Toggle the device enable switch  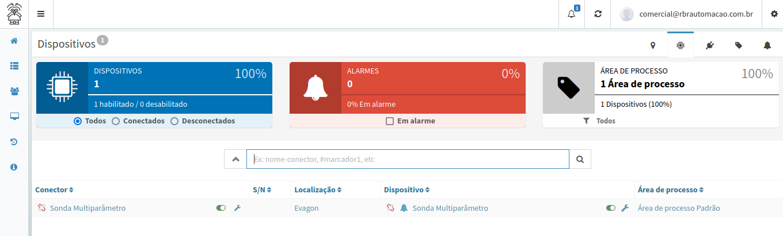click(611, 208)
